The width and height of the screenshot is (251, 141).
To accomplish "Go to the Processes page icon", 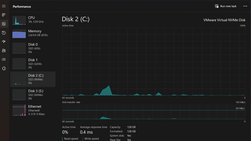I will 4,15.
